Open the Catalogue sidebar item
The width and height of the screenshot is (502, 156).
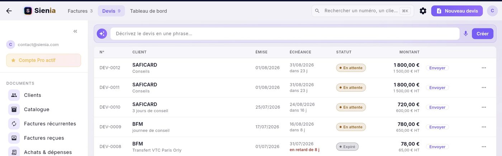pyautogui.click(x=37, y=110)
